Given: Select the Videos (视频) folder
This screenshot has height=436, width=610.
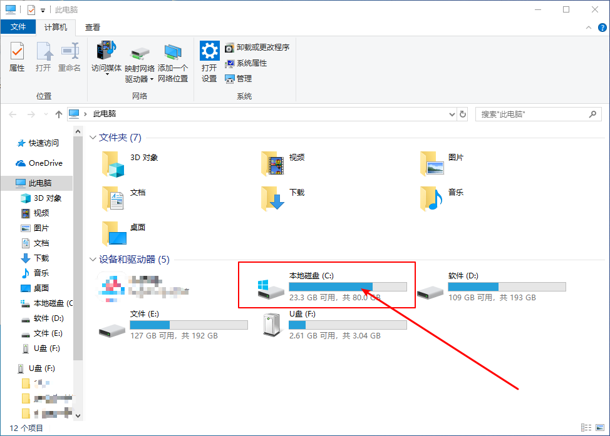Looking at the screenshot, I should tap(283, 164).
